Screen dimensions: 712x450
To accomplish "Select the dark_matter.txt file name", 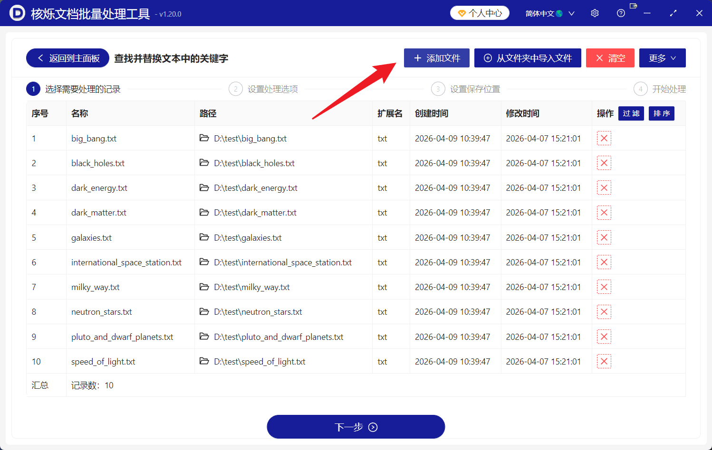I will coord(98,212).
